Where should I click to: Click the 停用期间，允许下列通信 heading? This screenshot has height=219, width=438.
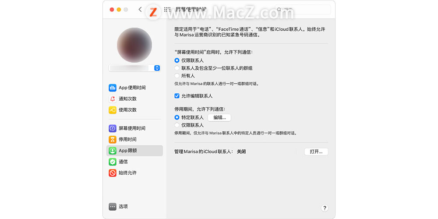pyautogui.click(x=200, y=109)
